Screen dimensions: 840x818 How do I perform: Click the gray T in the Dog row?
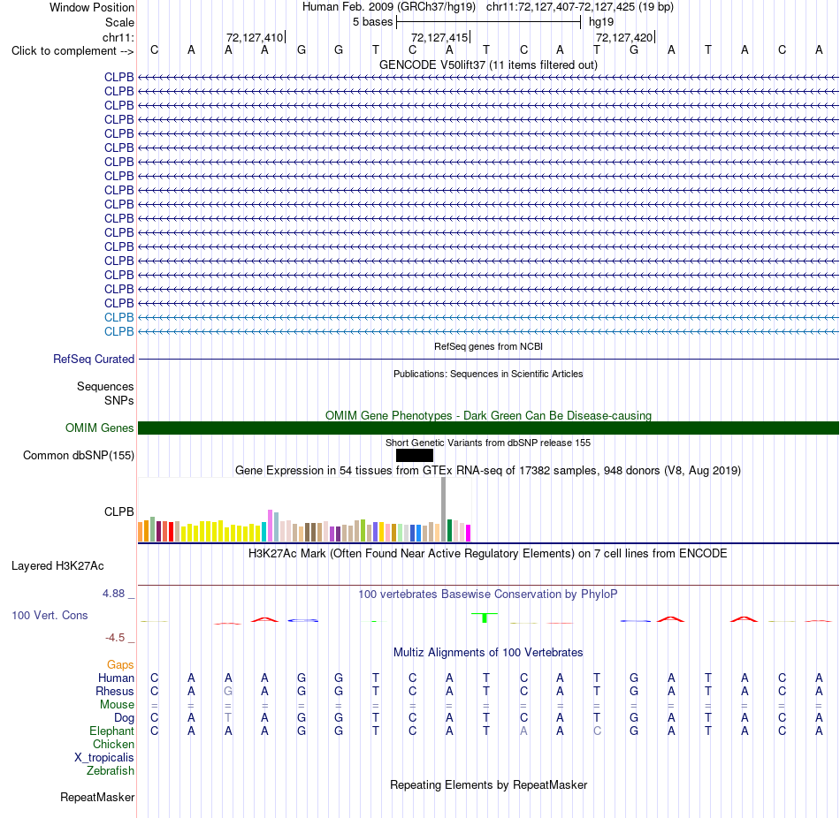pyautogui.click(x=228, y=718)
